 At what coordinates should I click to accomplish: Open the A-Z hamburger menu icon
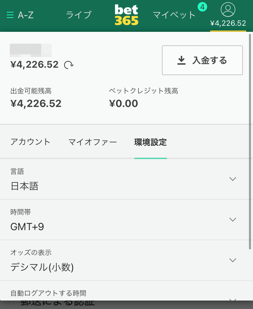point(10,15)
